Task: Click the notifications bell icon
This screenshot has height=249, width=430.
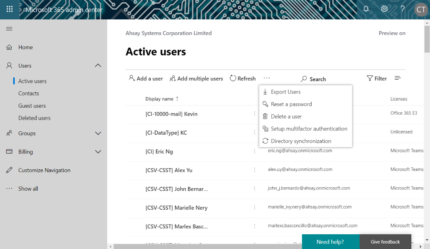Action: tap(366, 9)
